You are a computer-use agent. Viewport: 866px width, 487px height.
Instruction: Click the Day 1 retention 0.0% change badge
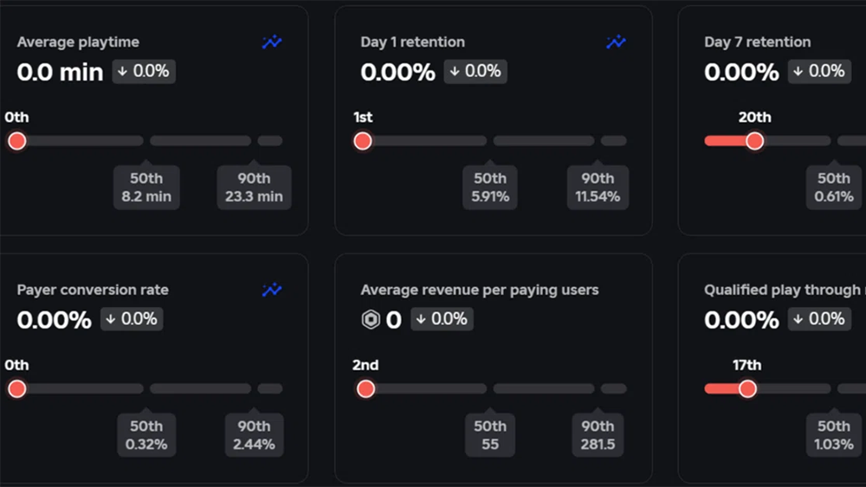pos(475,72)
